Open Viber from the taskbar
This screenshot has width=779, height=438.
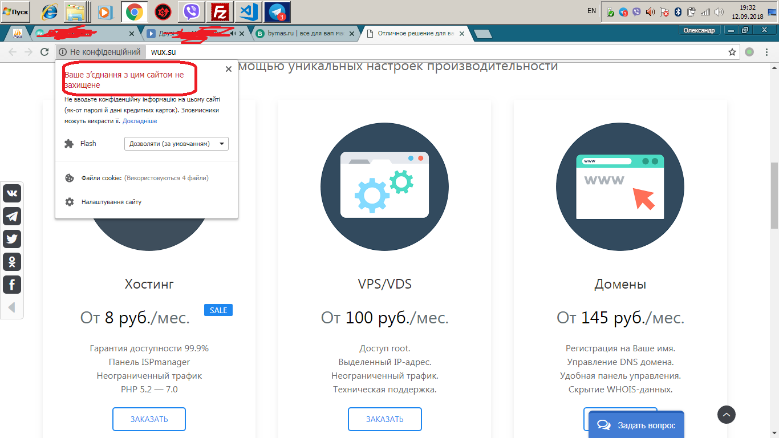(x=192, y=11)
